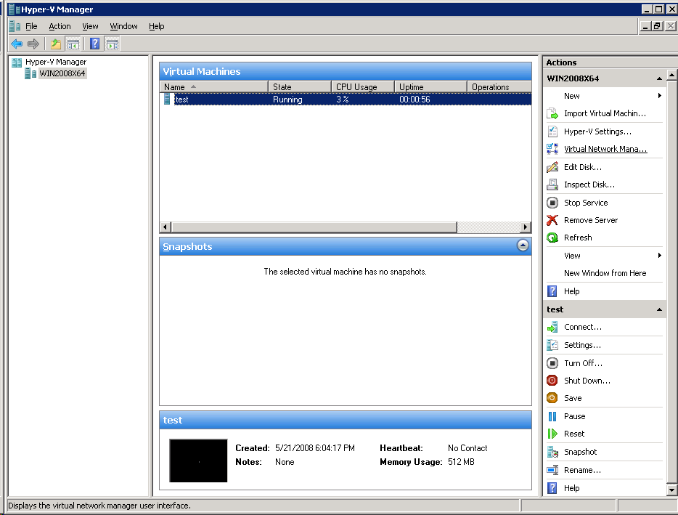Expand the View submenu arrow in Actions

[659, 256]
